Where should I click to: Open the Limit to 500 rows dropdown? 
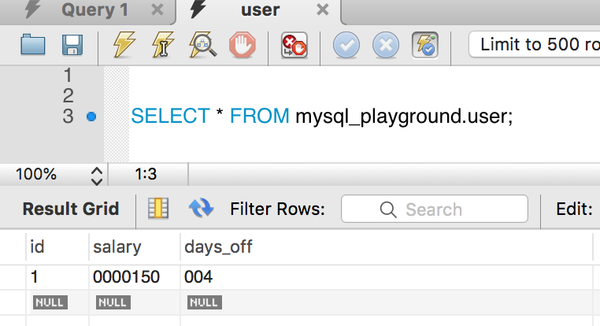click(x=535, y=44)
